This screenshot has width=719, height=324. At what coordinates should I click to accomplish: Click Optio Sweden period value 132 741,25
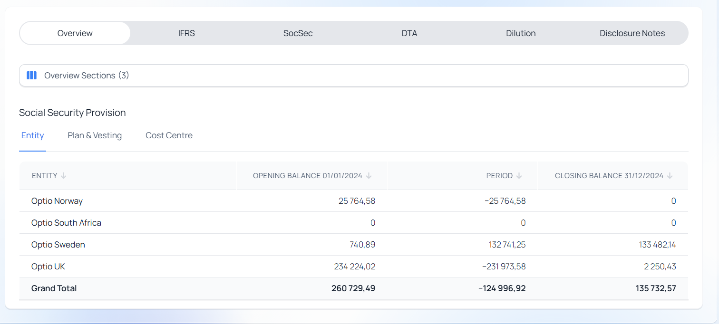(507, 245)
